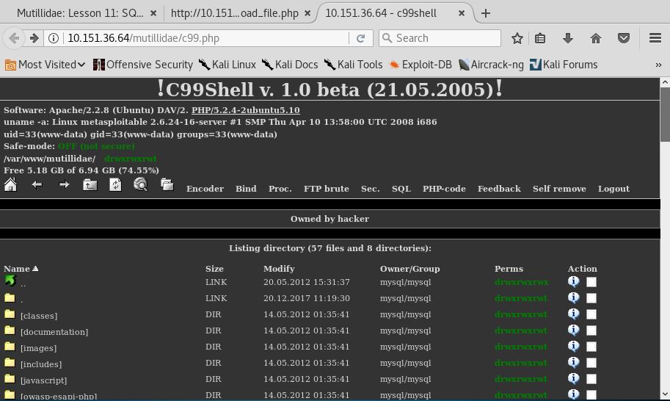The height and width of the screenshot is (401, 670).
Task: Open the SQL menu item in shell
Action: click(401, 189)
